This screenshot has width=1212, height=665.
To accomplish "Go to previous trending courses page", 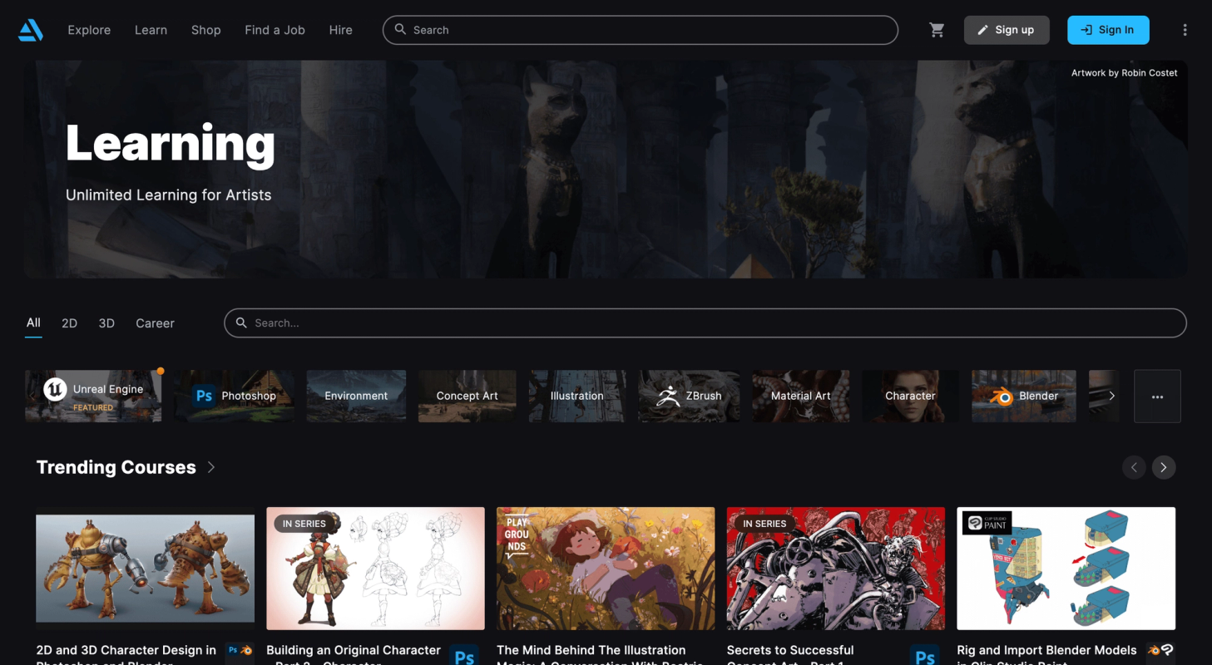I will pos(1134,467).
